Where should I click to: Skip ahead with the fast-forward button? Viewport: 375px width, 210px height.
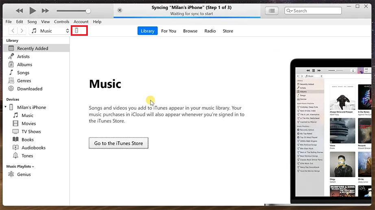point(45,11)
